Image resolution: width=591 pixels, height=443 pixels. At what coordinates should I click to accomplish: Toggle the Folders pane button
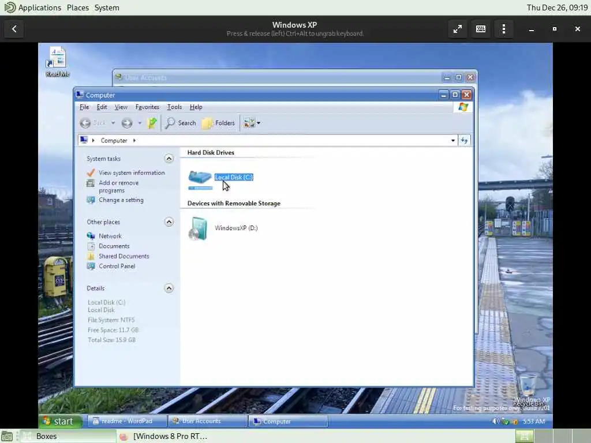pos(218,123)
